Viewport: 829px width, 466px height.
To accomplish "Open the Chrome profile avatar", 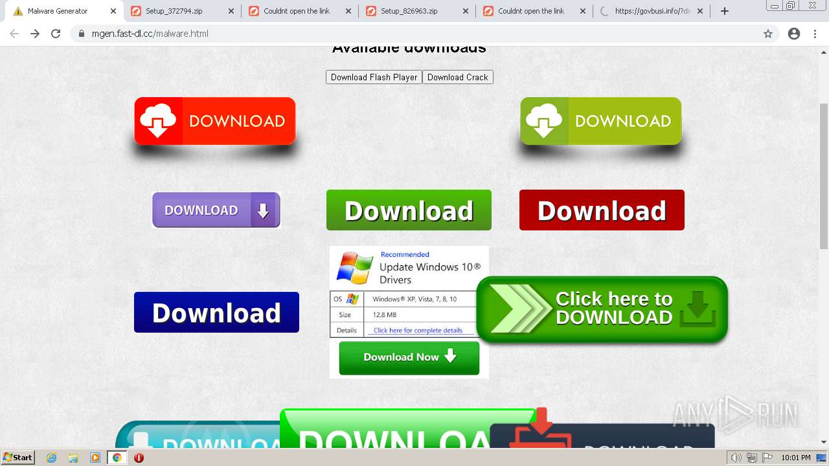I will coord(794,34).
